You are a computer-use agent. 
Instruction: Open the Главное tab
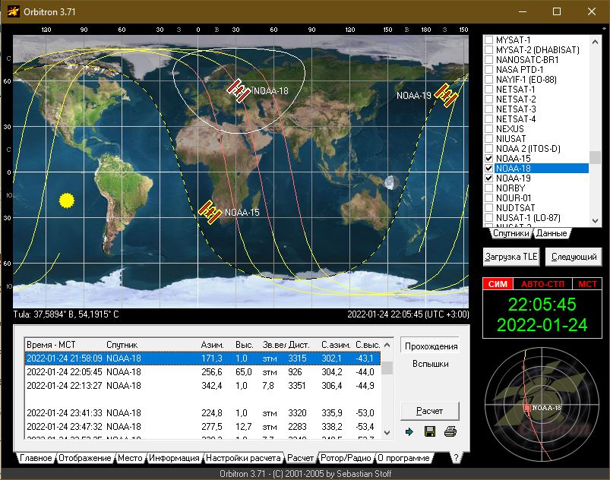(36, 458)
